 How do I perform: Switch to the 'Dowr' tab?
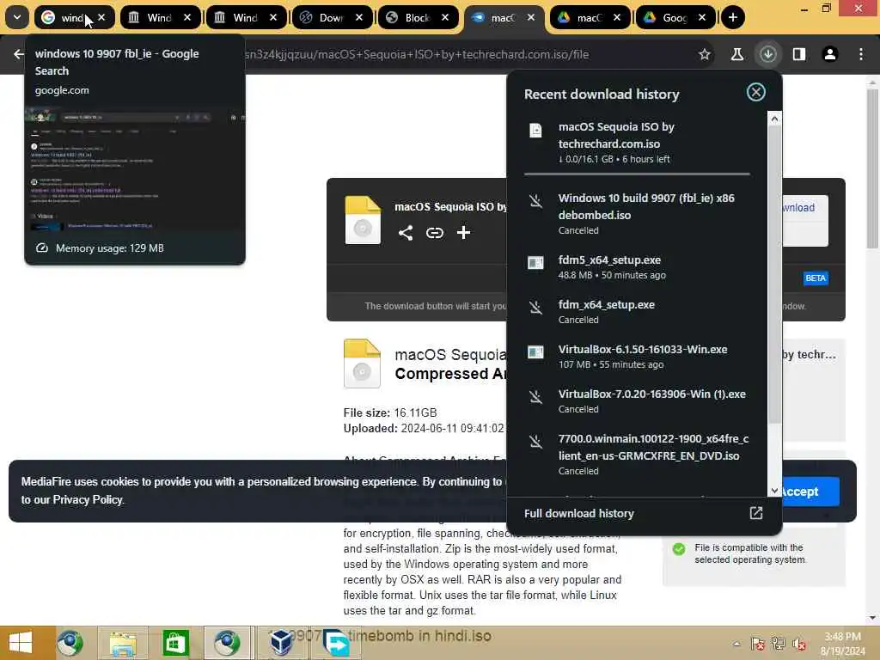332,17
